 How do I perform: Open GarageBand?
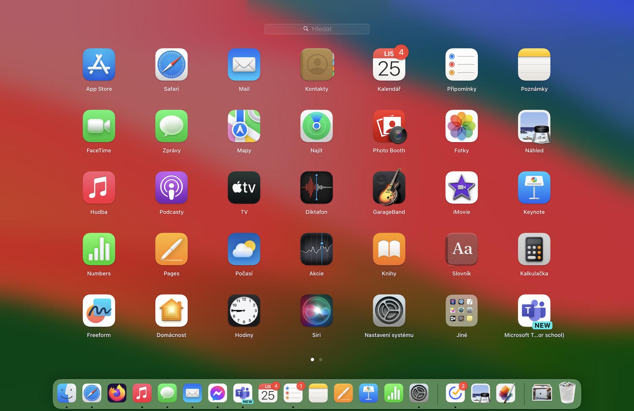(x=389, y=188)
